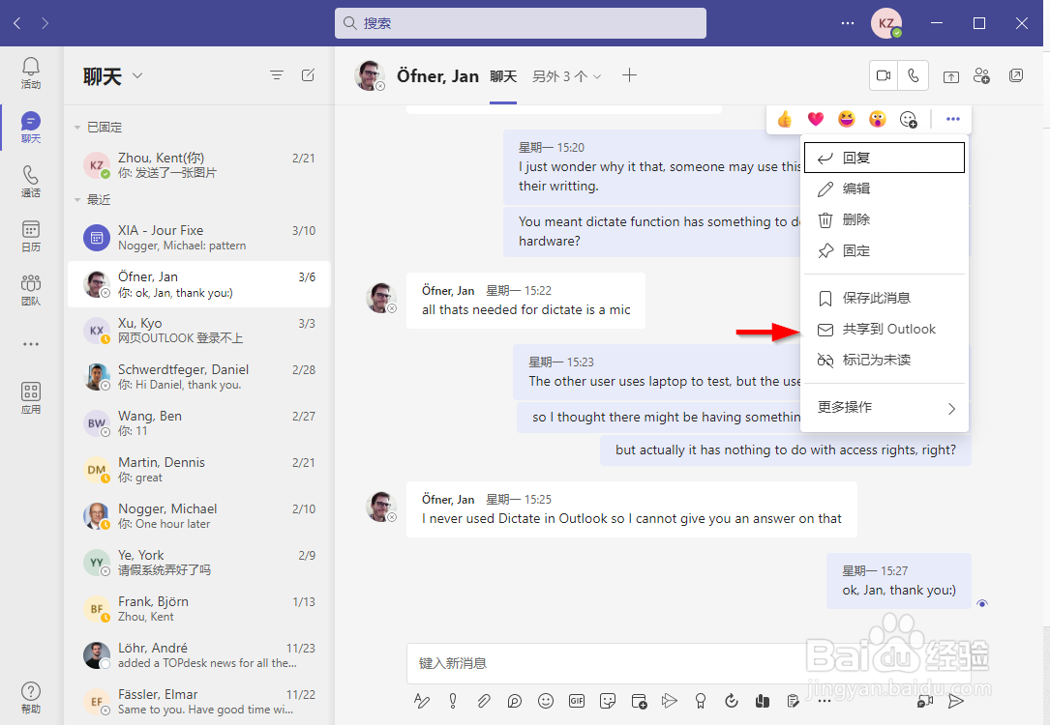Open chat with Ye, York
This screenshot has height=725, width=1050.
click(199, 563)
